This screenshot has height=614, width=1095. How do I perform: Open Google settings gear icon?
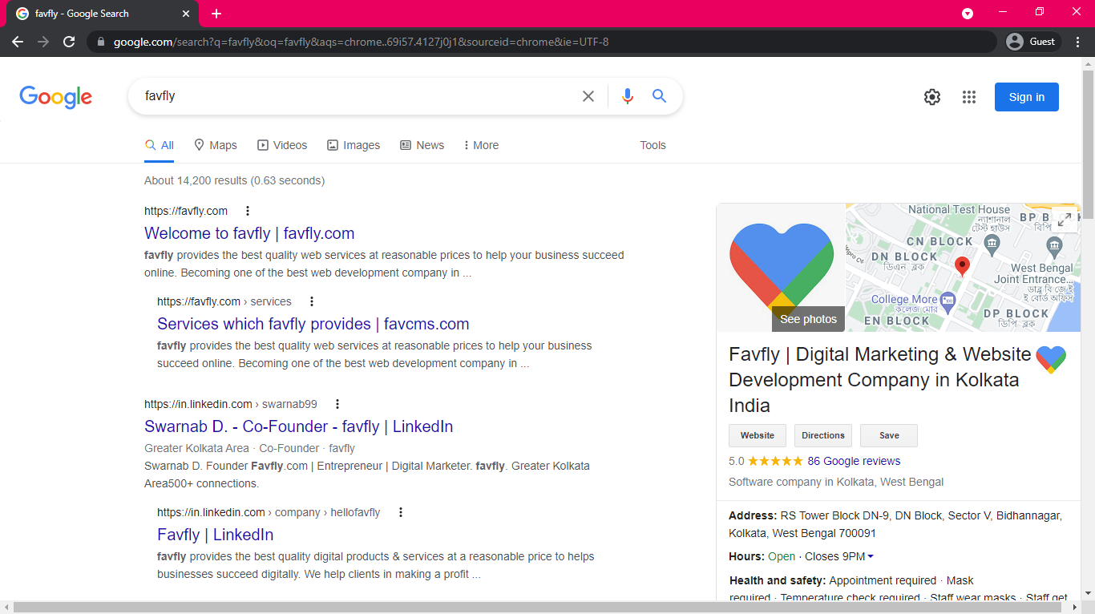coord(931,97)
